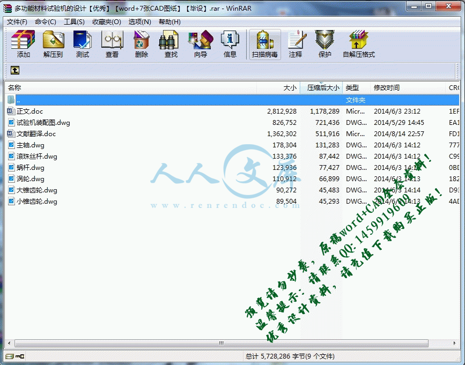
Task: Click the 保护 (Protect) shield icon
Action: pos(324,44)
